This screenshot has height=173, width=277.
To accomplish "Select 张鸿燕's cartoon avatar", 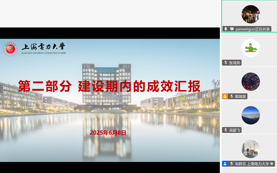I will tap(250, 48).
